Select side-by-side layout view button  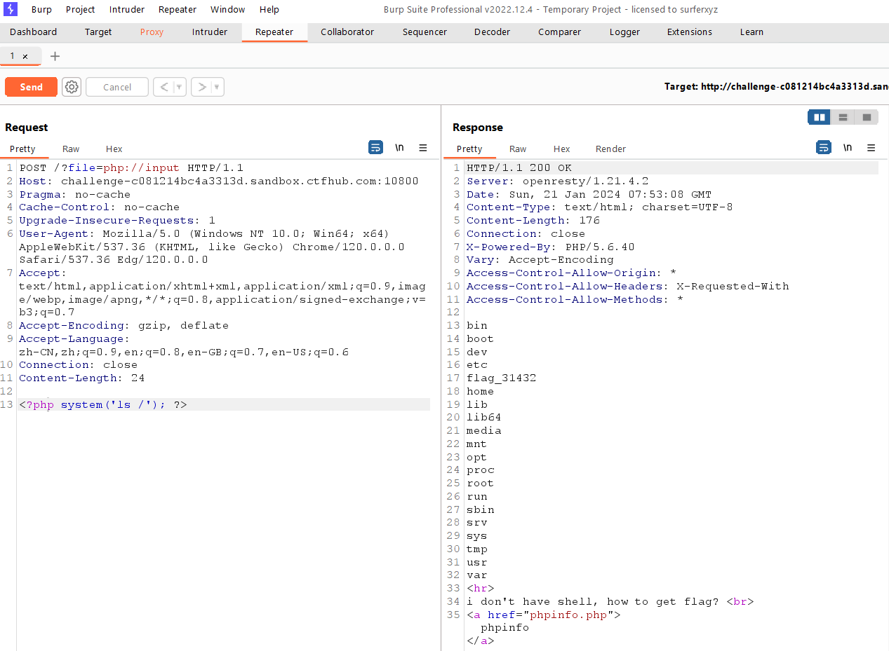tap(819, 117)
